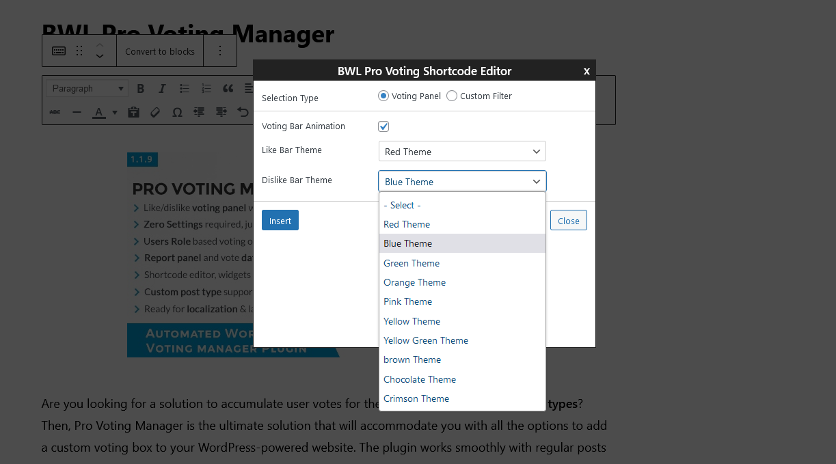Enable paste as text mode
The image size is (836, 464).
pyautogui.click(x=133, y=112)
